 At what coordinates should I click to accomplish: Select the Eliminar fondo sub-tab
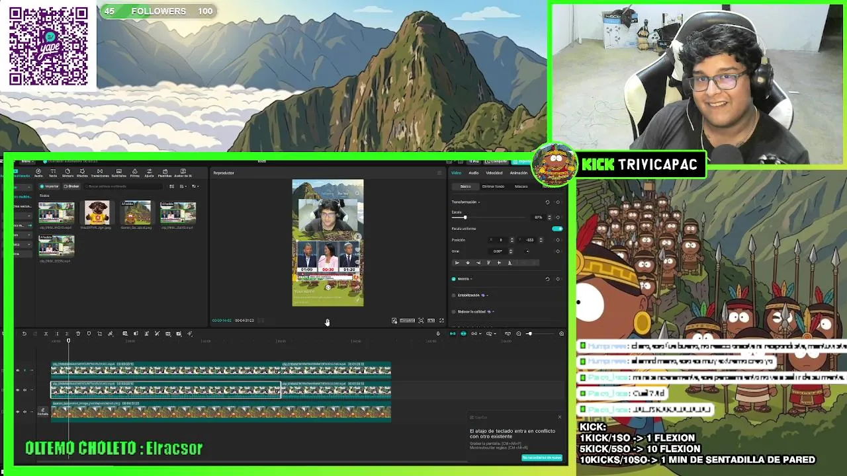[x=493, y=186]
